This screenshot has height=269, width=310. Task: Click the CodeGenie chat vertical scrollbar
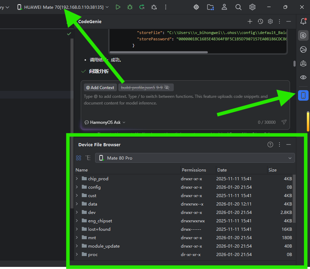[295, 63]
